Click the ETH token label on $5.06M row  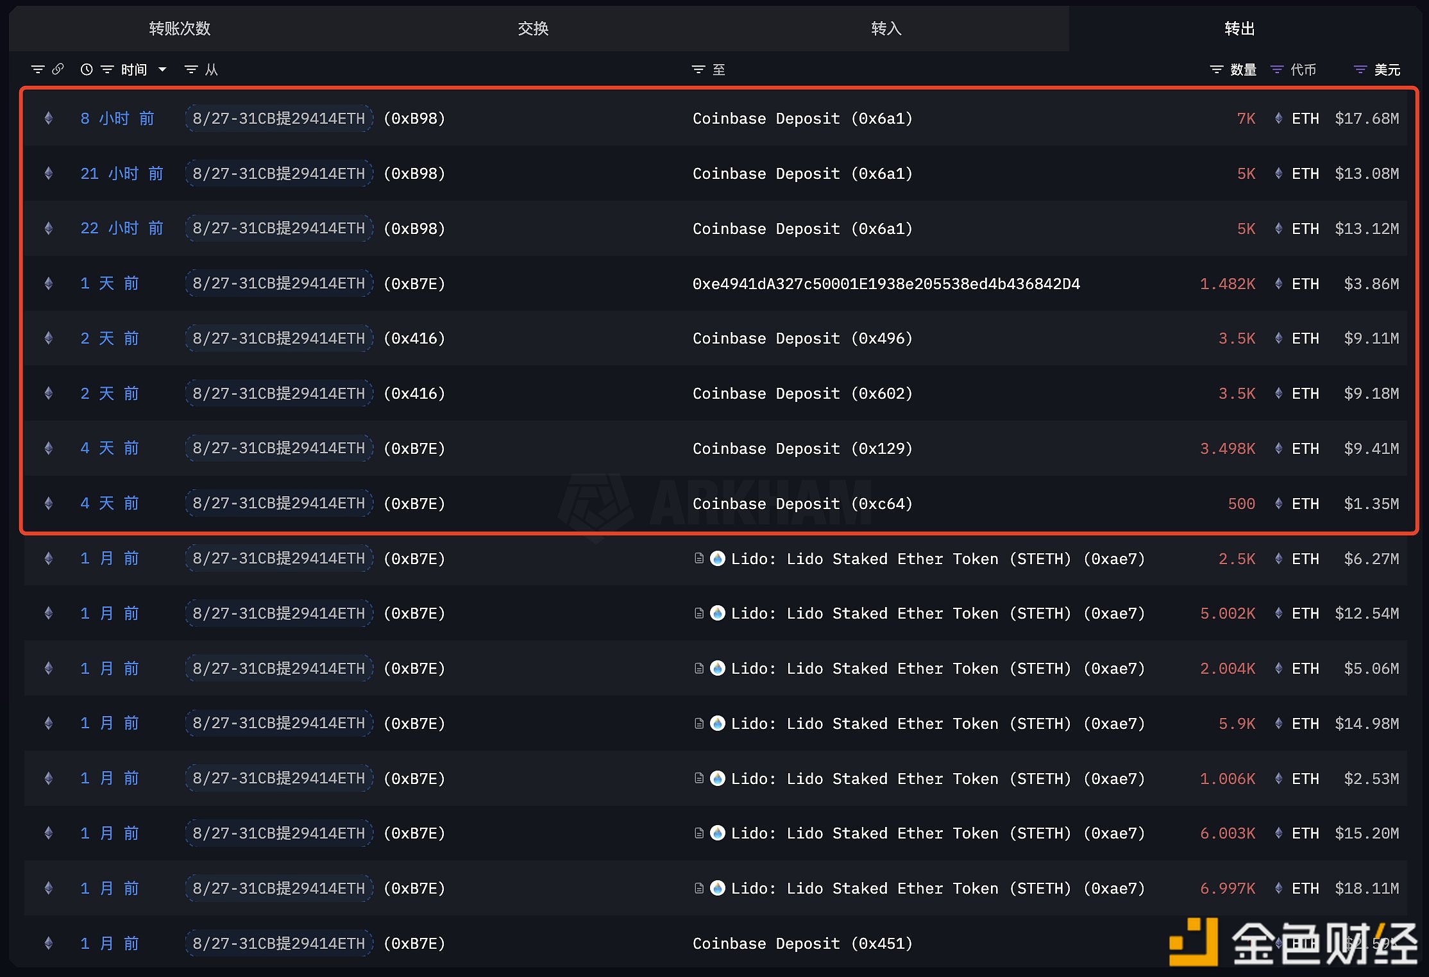click(1305, 669)
